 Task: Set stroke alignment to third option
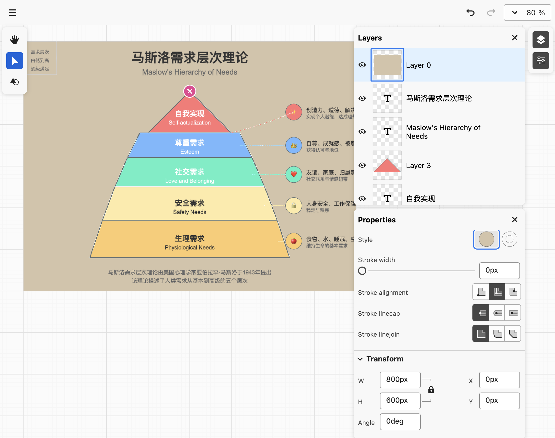pyautogui.click(x=513, y=292)
